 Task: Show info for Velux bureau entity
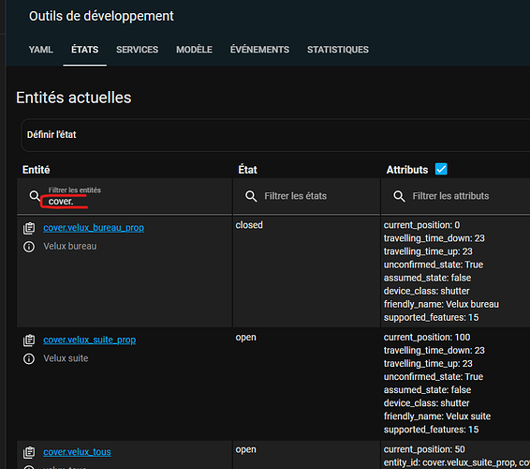coord(29,247)
